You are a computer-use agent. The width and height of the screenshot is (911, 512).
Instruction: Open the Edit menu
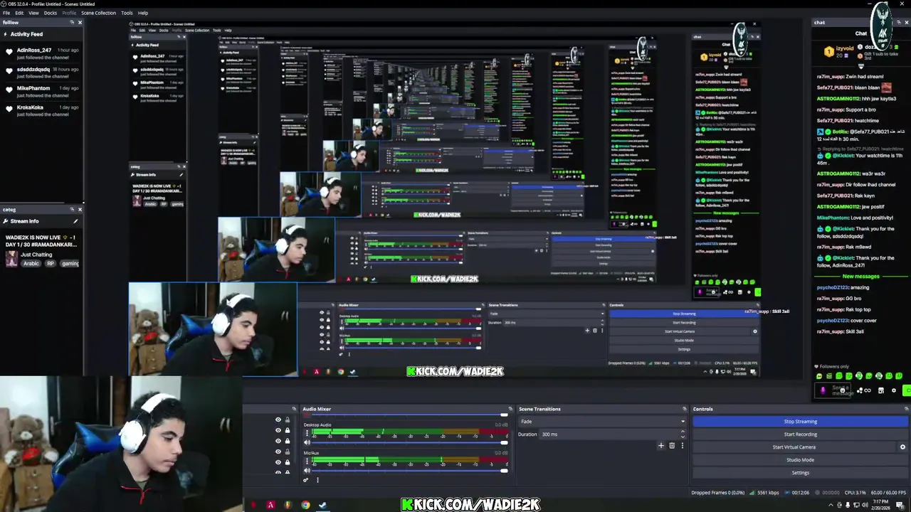click(19, 13)
